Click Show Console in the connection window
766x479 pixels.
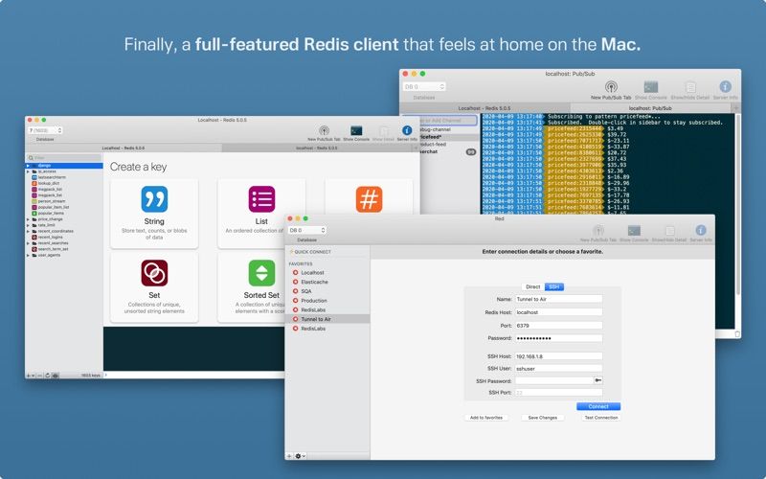[634, 233]
